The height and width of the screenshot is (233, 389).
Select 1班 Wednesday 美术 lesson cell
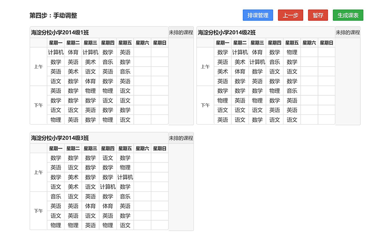coord(90,62)
